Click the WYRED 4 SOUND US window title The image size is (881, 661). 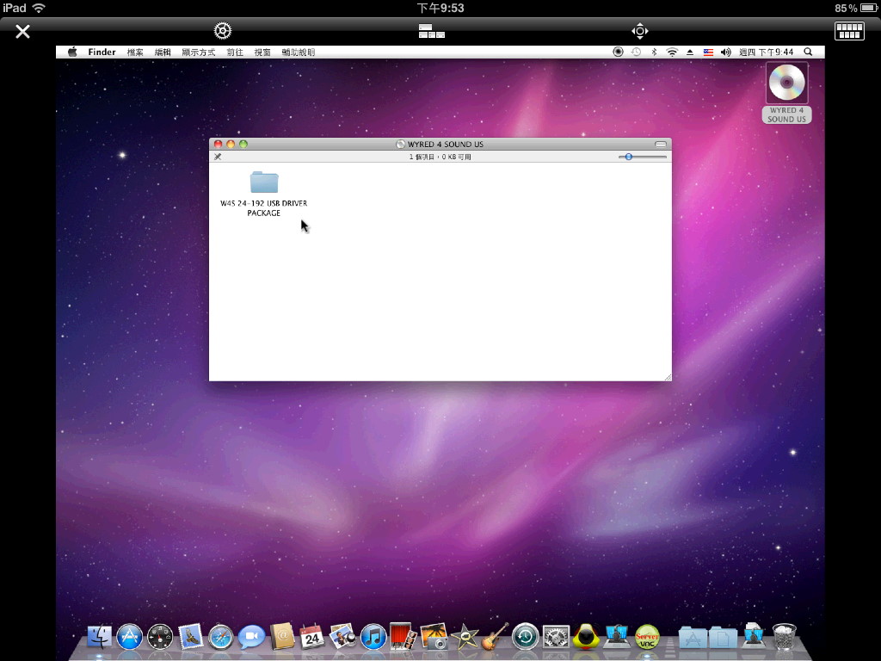point(445,145)
